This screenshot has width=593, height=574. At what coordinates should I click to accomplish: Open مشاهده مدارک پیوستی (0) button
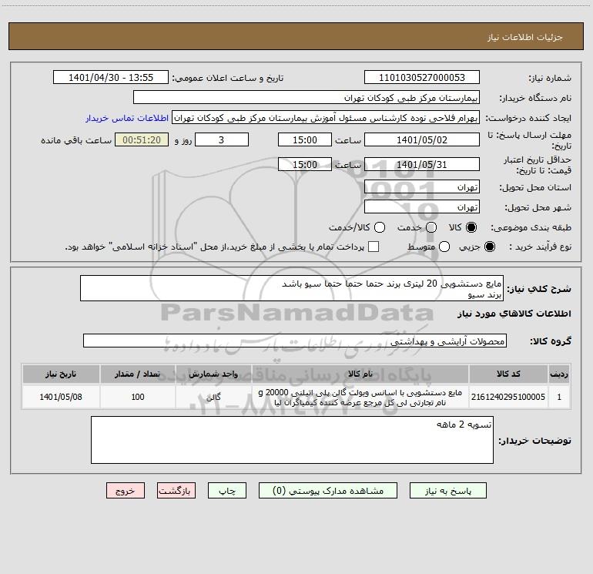point(328,491)
